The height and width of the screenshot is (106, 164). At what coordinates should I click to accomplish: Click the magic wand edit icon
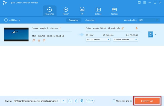pyautogui.click(x=34, y=40)
